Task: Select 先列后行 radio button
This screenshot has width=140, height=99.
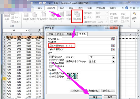Action: pyautogui.click(x=50, y=73)
